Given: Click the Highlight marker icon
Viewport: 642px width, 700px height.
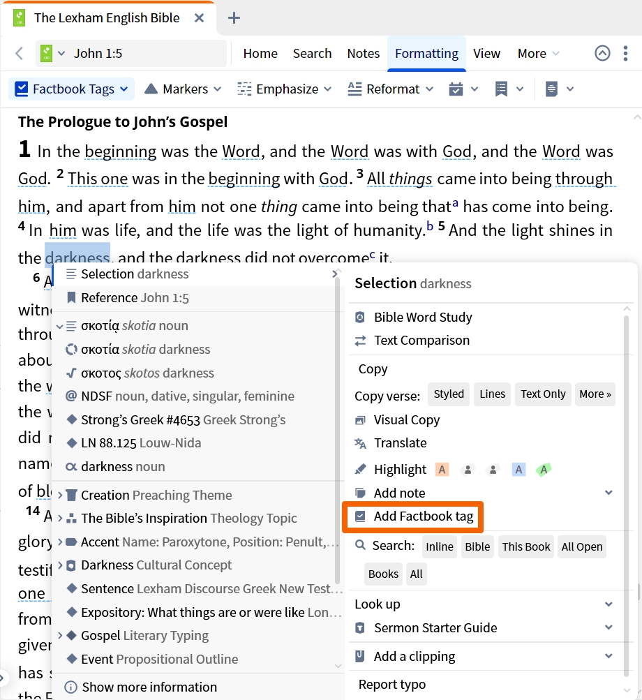Looking at the screenshot, I should tap(360, 469).
